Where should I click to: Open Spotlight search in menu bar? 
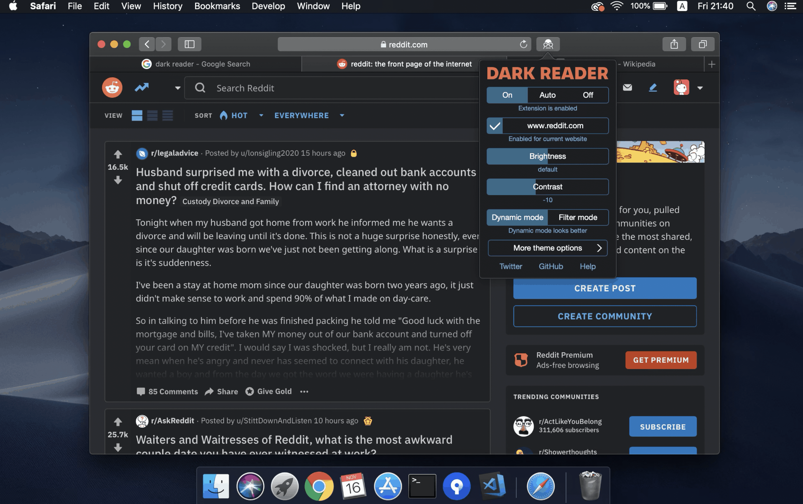(751, 6)
